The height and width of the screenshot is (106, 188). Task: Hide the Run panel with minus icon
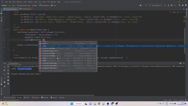coord(184,63)
